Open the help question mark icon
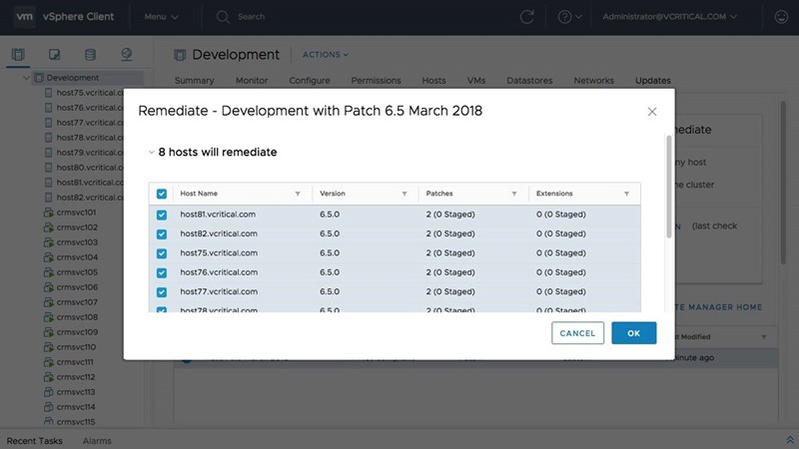 pos(565,17)
